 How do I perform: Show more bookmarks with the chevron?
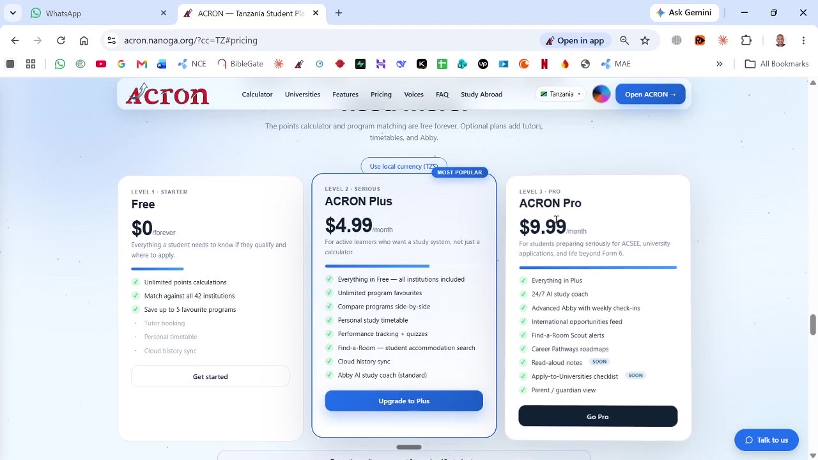coord(720,64)
